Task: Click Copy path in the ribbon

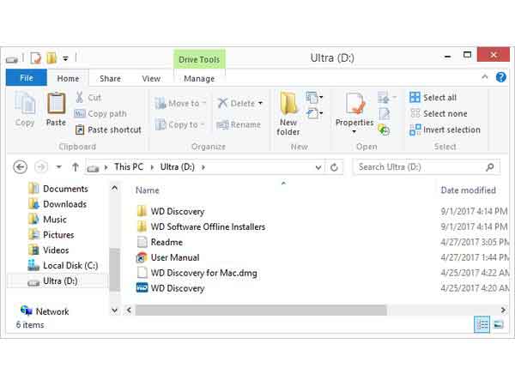Action: pyautogui.click(x=100, y=113)
